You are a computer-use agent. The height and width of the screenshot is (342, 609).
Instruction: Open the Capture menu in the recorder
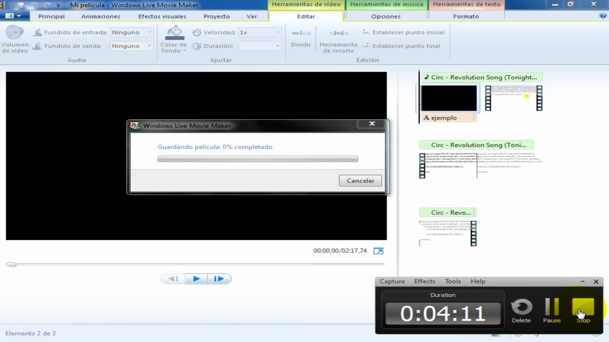392,281
